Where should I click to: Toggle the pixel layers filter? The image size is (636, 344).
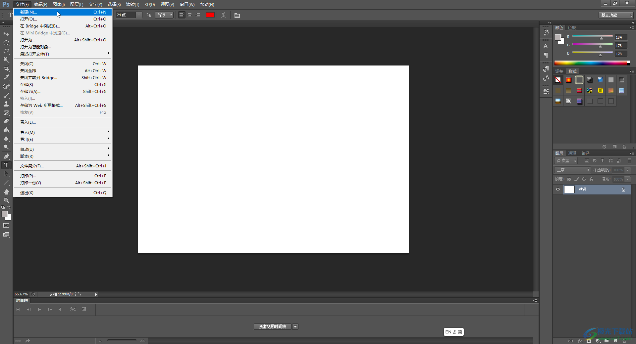(587, 161)
